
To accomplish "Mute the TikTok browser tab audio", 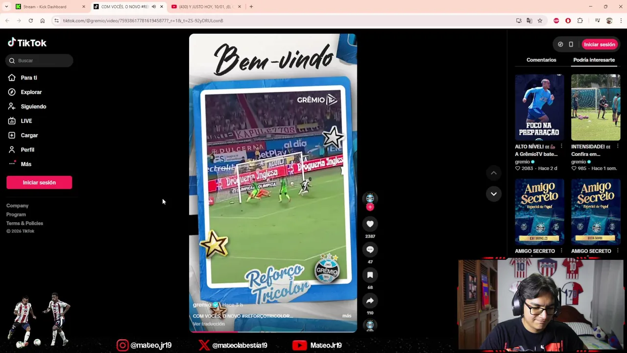I will click(154, 7).
